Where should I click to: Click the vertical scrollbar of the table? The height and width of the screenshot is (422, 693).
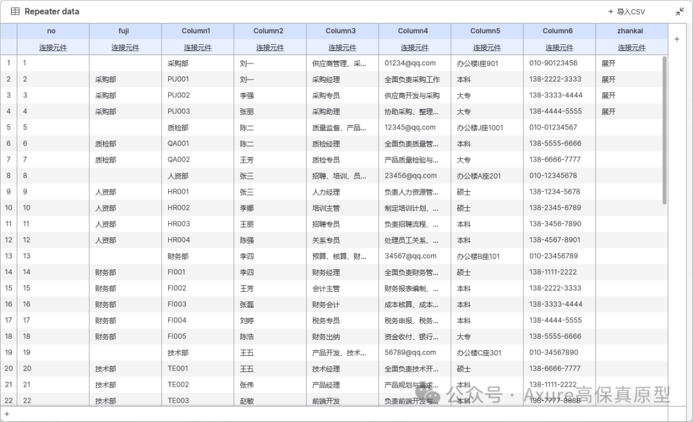[x=665, y=130]
